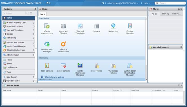
Task: Click Watch How-to Videos link
Action: (x=54, y=77)
